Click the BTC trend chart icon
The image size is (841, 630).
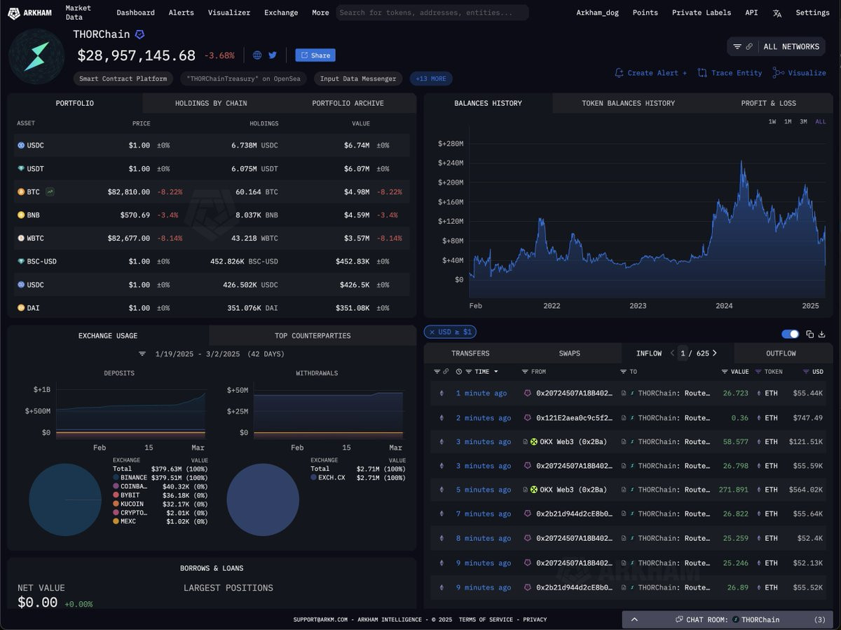pyautogui.click(x=50, y=192)
